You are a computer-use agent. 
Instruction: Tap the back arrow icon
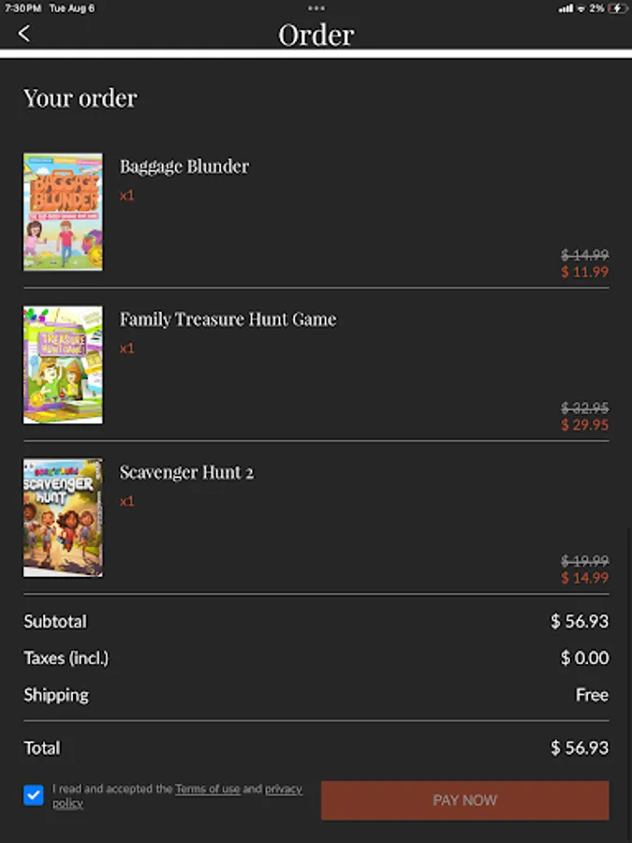click(24, 34)
